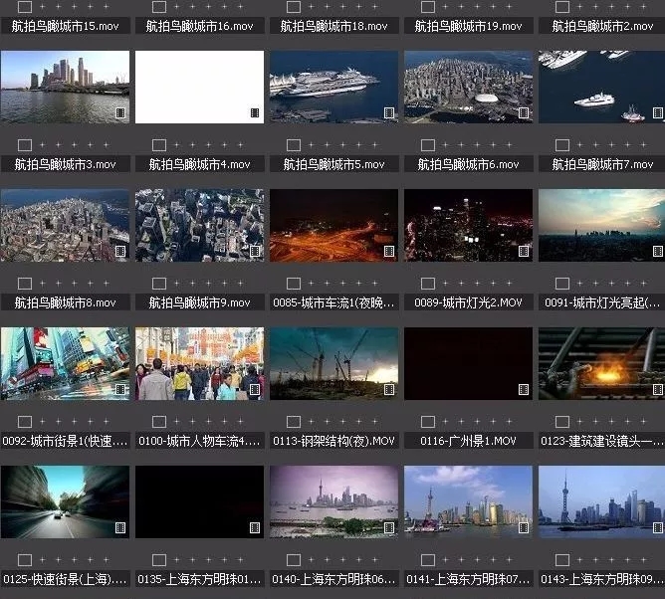This screenshot has width=665, height=599.
Task: Select the label 0113-钢架结构(夜).MOV
Action: tap(333, 441)
